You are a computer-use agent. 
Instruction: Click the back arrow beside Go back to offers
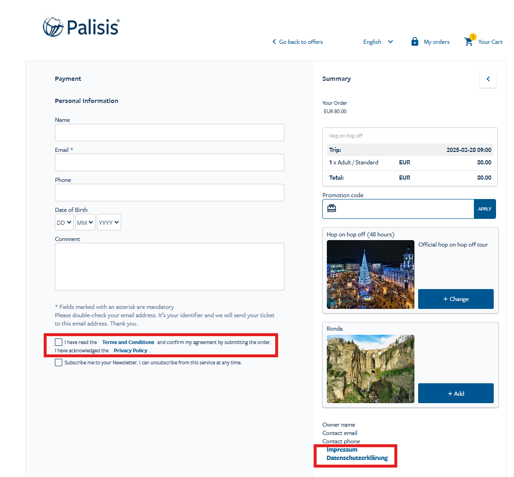[x=274, y=42]
